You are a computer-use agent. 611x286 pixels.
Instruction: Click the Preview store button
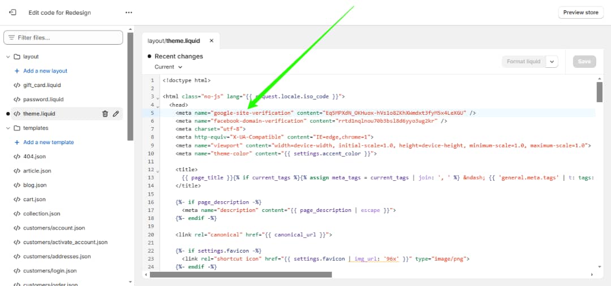click(x=580, y=12)
